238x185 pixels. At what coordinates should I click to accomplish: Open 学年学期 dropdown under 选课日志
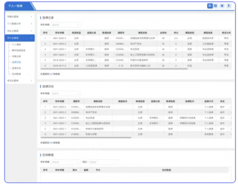[x=66, y=94]
